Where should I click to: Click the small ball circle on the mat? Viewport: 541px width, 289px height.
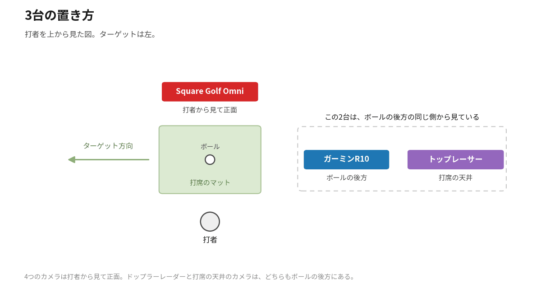[210, 159]
